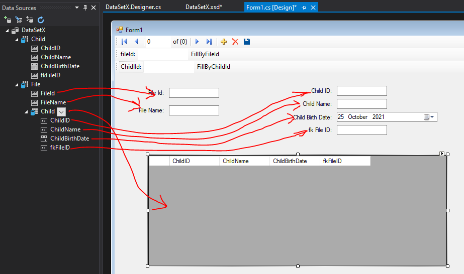Pin the Form1.cs [Design] tab
The width and height of the screenshot is (464, 274).
point(304,8)
